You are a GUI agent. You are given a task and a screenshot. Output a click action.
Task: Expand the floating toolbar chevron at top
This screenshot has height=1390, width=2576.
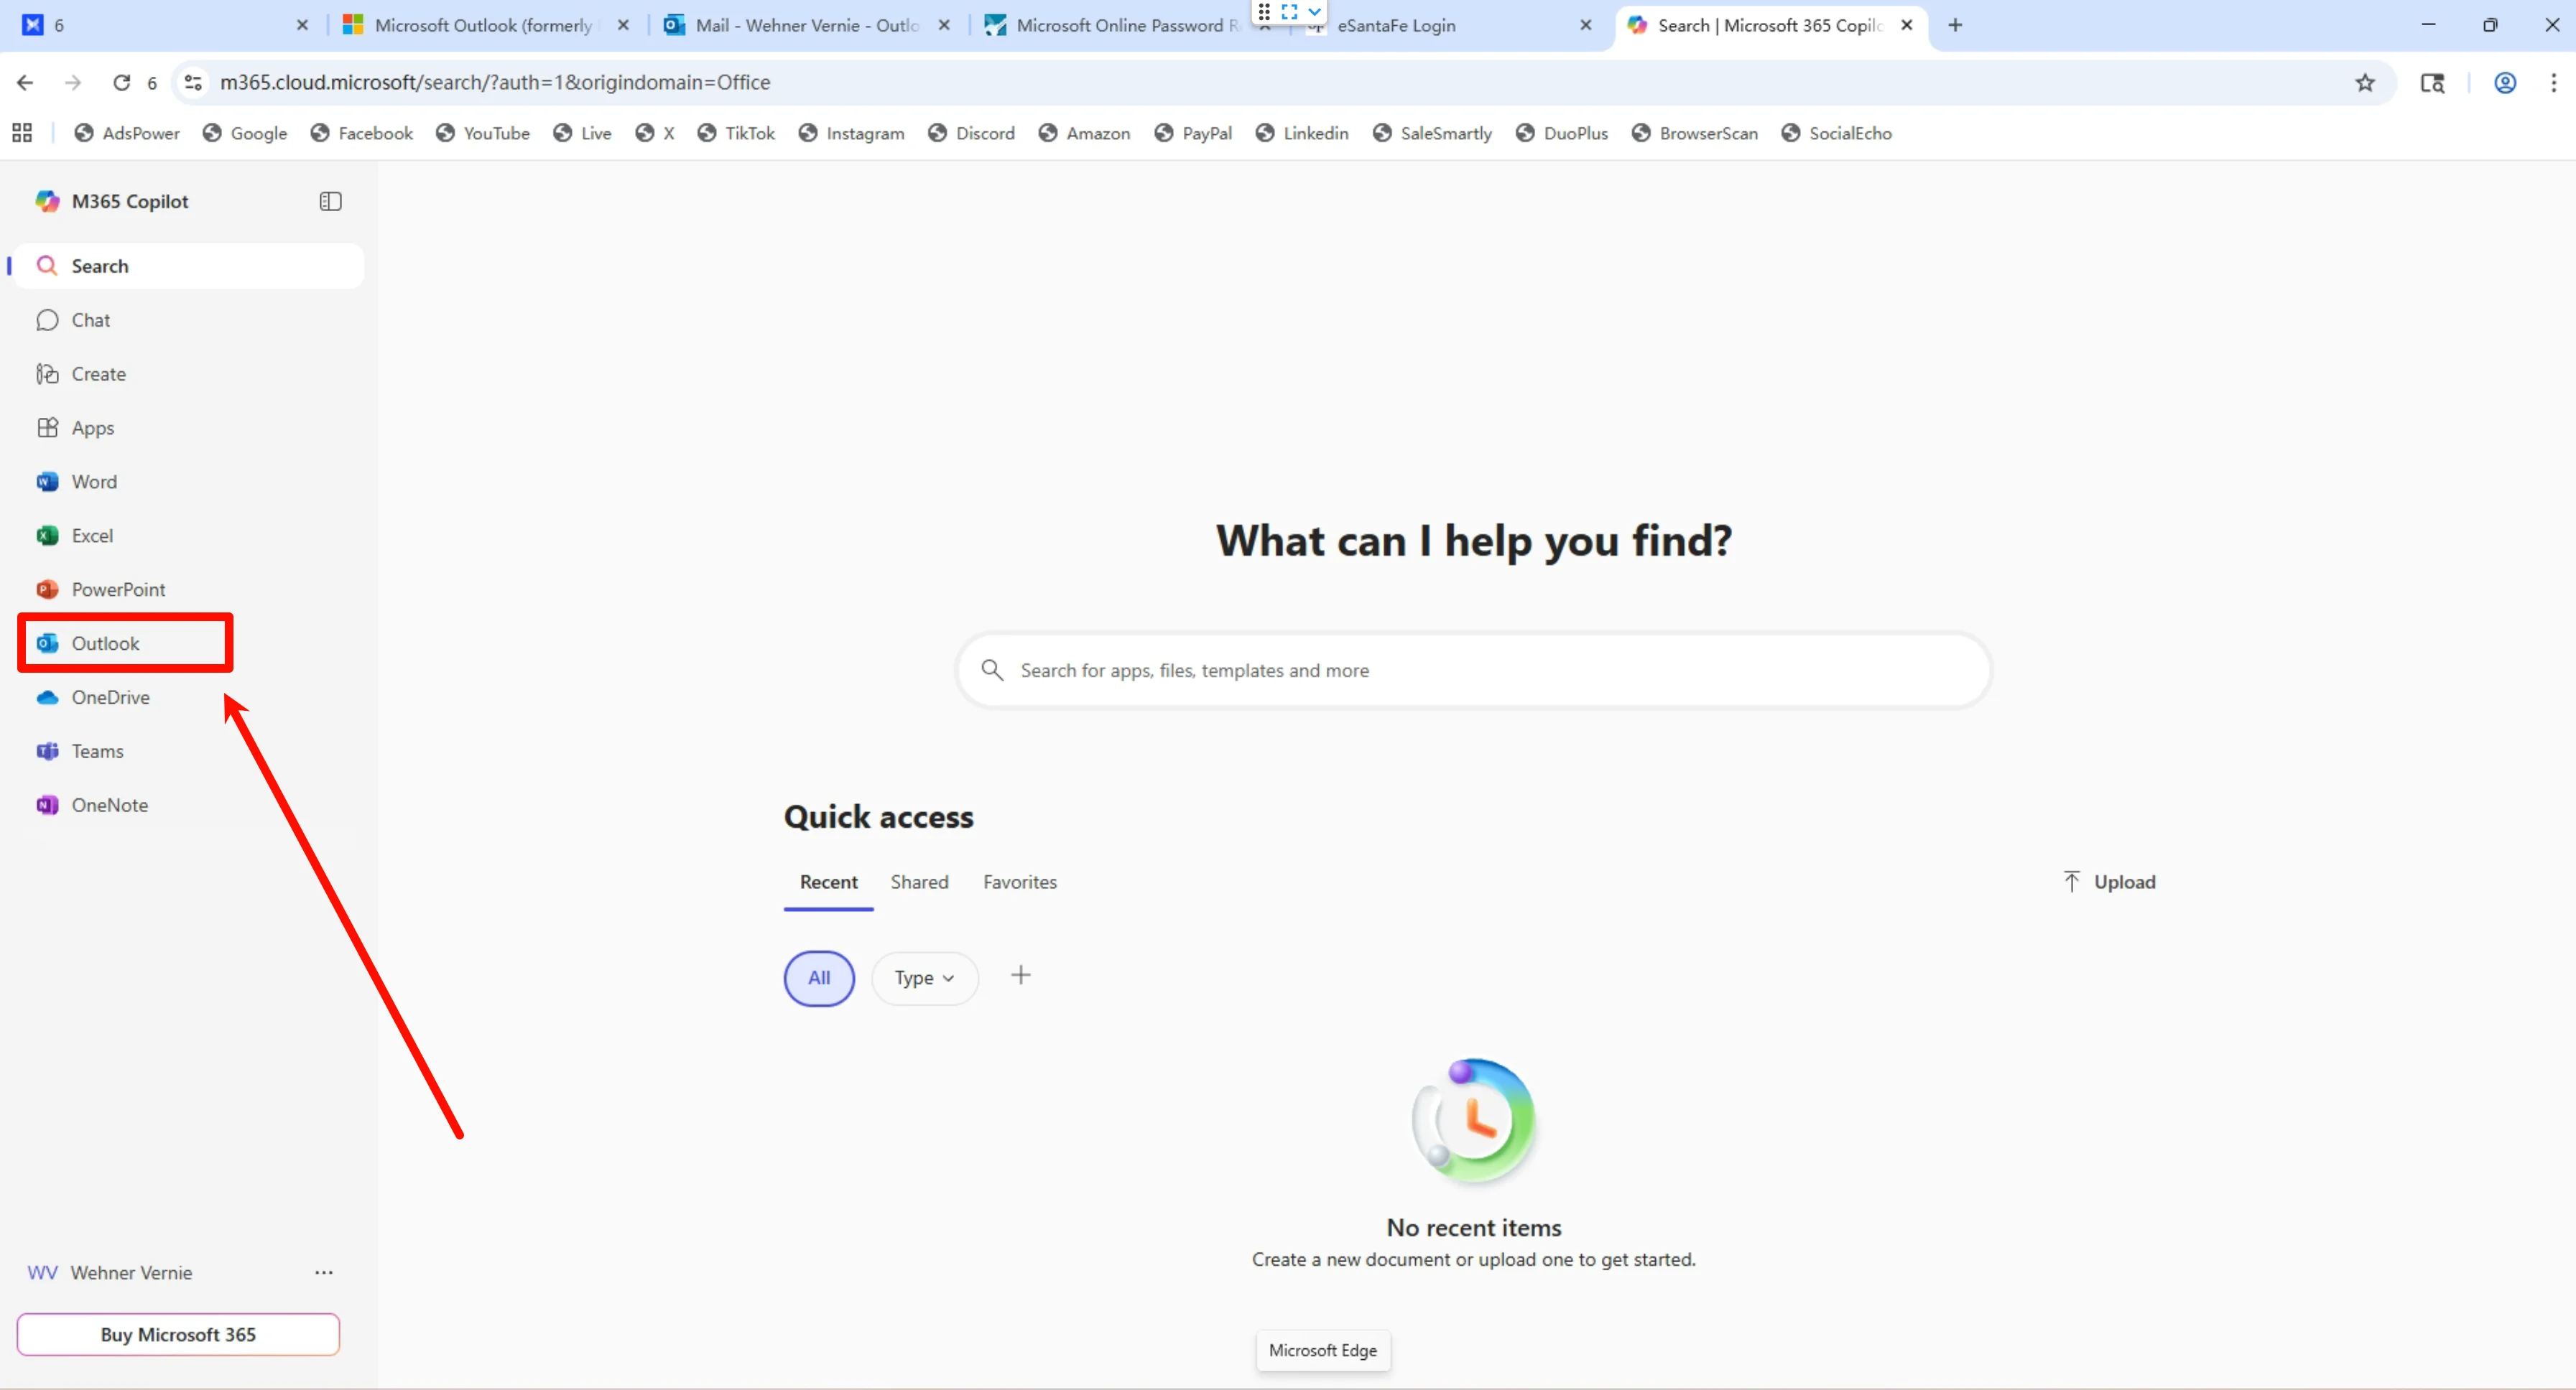tap(1314, 12)
